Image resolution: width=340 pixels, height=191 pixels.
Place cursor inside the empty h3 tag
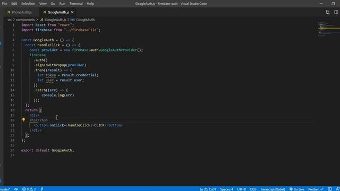[x=38, y=120]
